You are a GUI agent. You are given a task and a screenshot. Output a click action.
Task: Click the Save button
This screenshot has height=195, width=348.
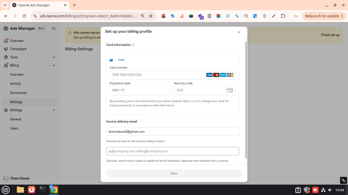[x=174, y=173]
